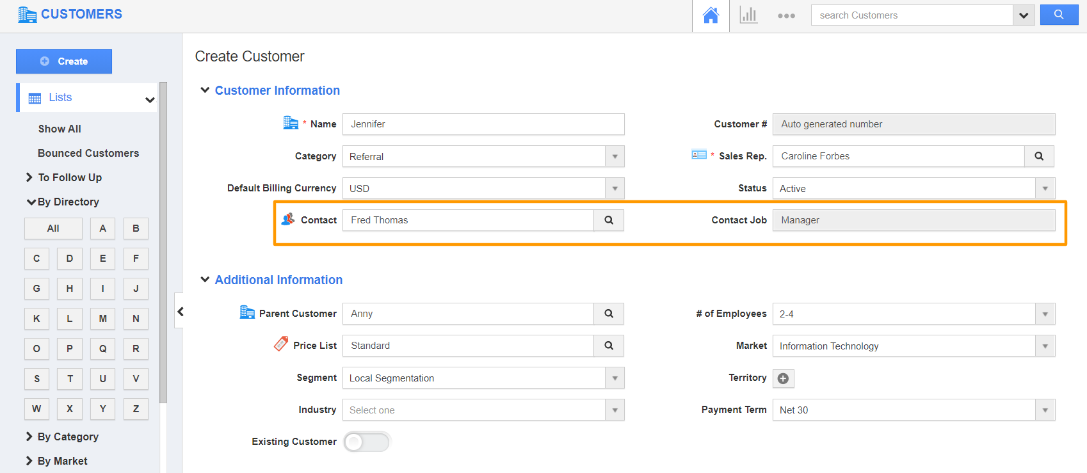Viewport: 1087px width, 473px height.
Task: Collapse the Additional Information section
Action: click(x=205, y=280)
